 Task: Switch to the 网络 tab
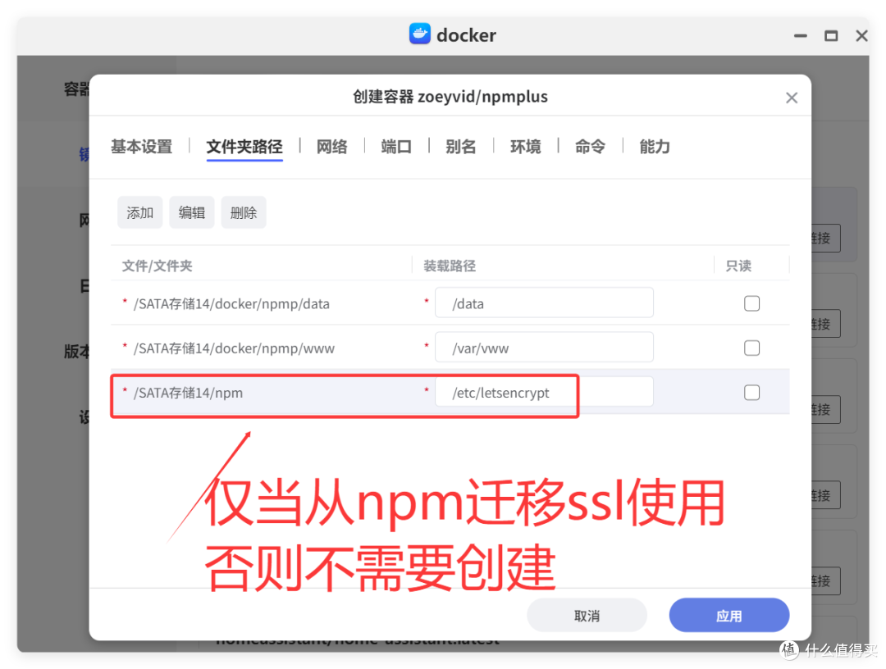pyautogui.click(x=331, y=147)
